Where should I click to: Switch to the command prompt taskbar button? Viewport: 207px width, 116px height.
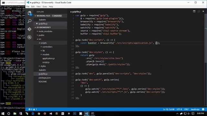(x=93, y=113)
